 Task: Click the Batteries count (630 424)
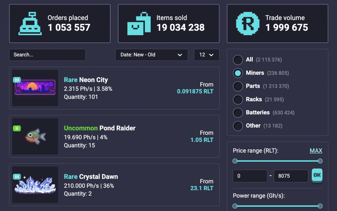tap(283, 113)
